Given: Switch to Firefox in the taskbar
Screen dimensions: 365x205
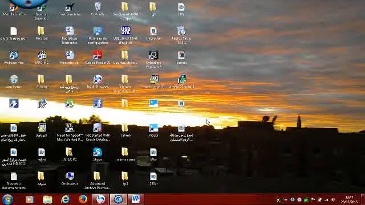Looking at the screenshot, I should (x=83, y=199).
